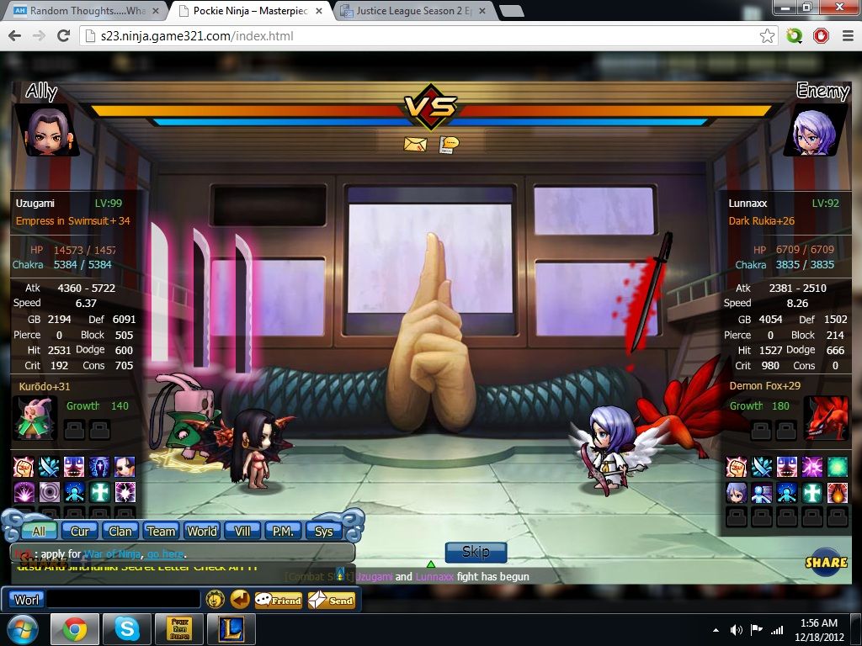862x646 pixels.
Task: Click the Friend button in chat bar
Action: 279,600
